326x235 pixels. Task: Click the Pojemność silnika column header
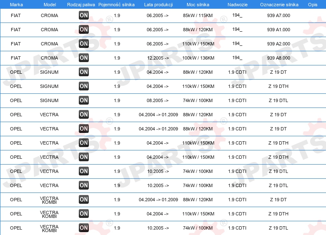point(116,5)
